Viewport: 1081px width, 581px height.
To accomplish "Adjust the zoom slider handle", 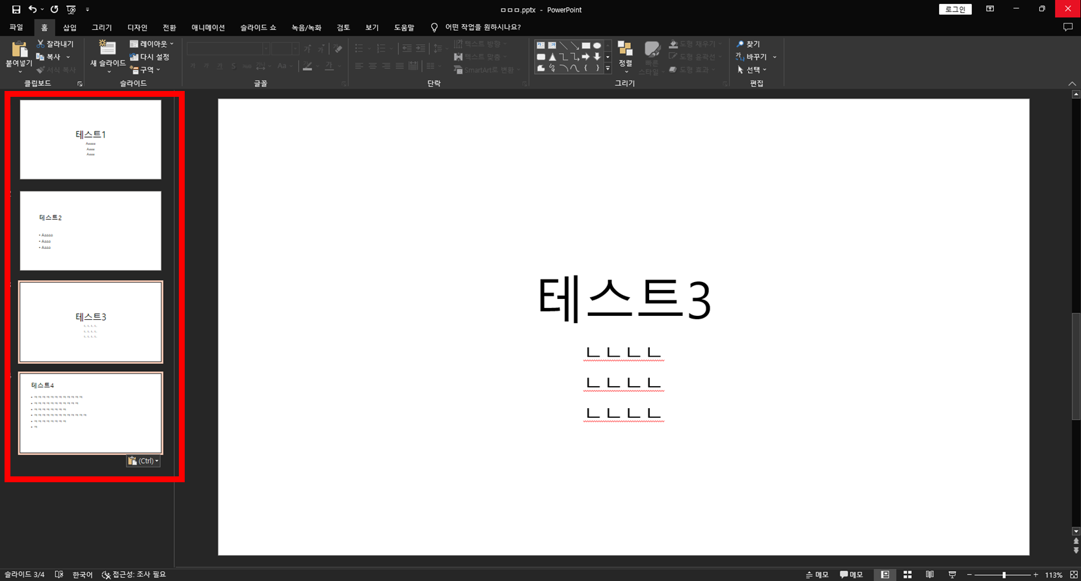I will (1004, 575).
